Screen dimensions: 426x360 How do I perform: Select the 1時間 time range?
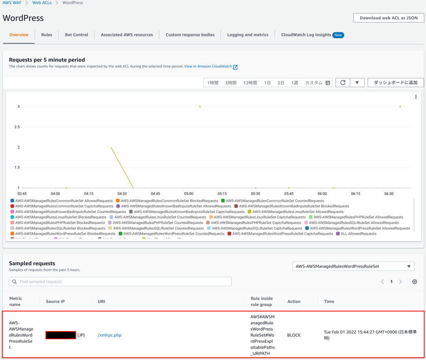(213, 83)
